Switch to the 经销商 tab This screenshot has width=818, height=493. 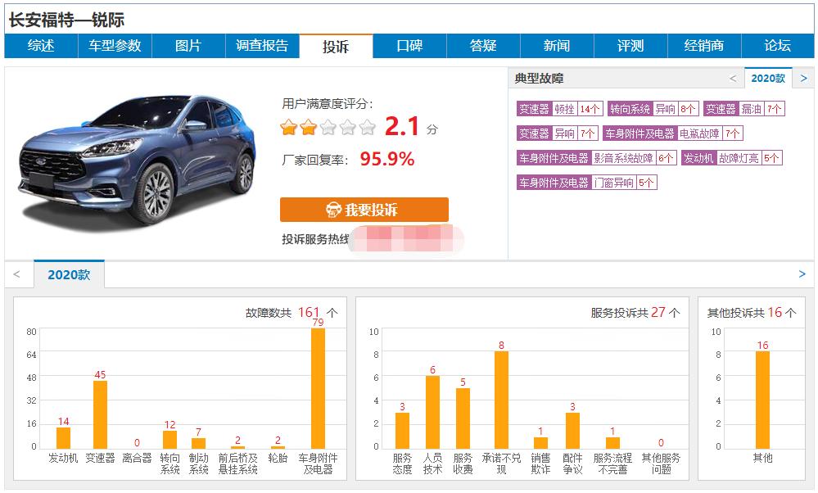703,46
